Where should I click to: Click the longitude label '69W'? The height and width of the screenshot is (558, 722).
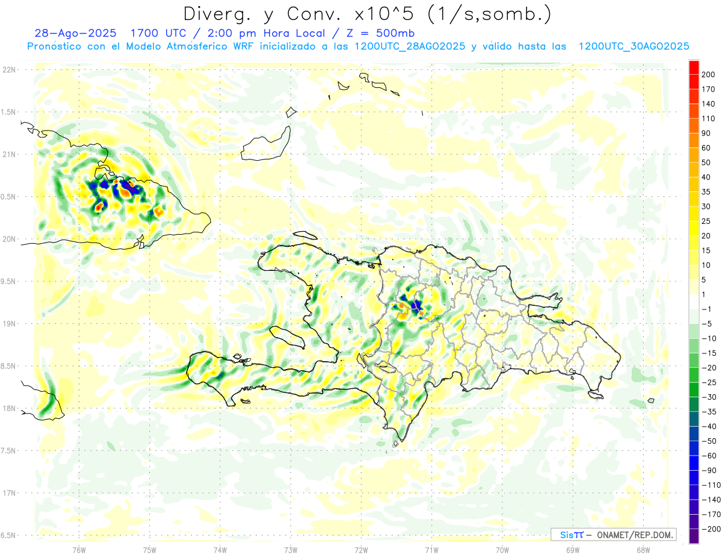(x=572, y=550)
